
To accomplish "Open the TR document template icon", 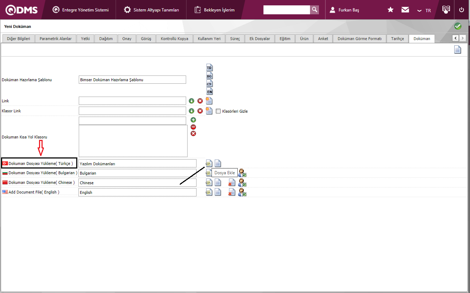I will pyautogui.click(x=209, y=68).
